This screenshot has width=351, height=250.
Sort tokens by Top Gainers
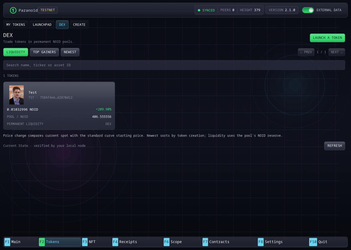pyautogui.click(x=44, y=52)
